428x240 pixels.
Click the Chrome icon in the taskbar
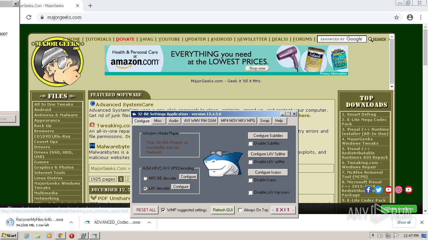point(61,236)
